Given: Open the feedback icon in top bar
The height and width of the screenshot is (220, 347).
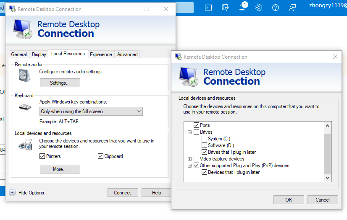Looking at the screenshot, I should point(292,8).
